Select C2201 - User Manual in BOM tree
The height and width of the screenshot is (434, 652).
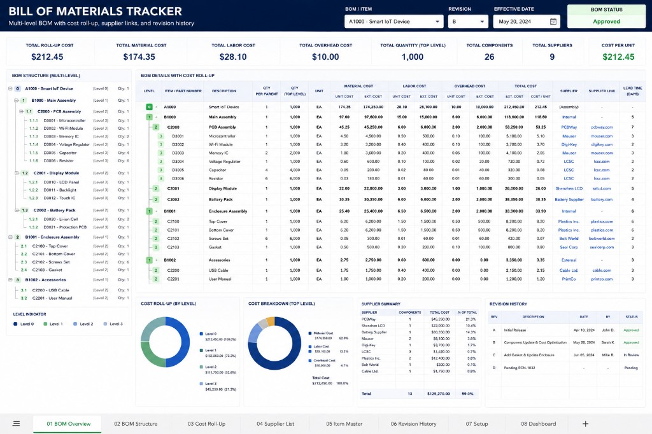pyautogui.click(x=52, y=298)
